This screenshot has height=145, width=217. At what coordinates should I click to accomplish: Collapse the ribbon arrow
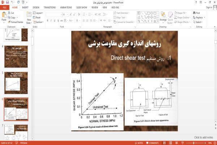[215, 26]
